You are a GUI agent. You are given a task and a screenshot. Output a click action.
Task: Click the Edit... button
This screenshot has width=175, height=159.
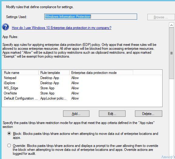[112, 113]
